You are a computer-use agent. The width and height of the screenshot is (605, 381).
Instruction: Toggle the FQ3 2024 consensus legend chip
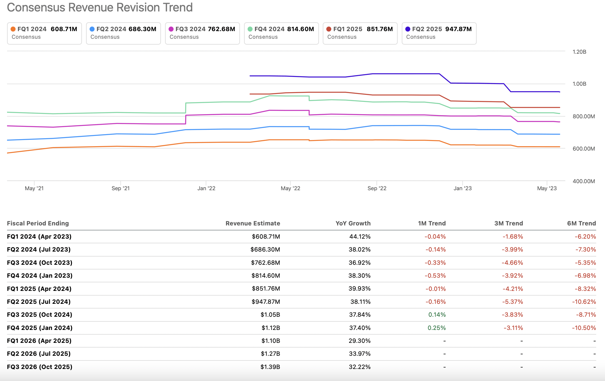tap(202, 33)
